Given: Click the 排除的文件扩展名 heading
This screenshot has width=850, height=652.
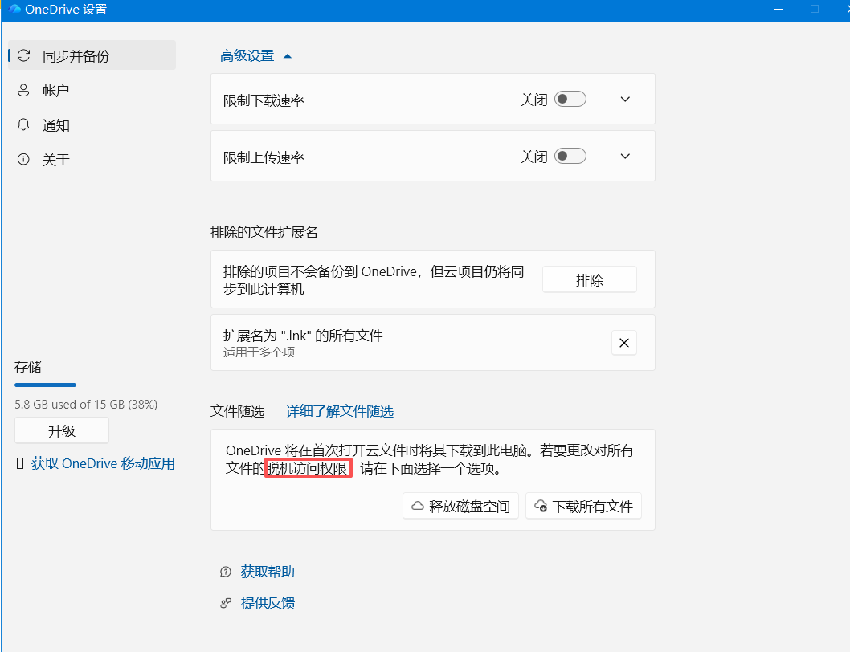Looking at the screenshot, I should tap(264, 233).
